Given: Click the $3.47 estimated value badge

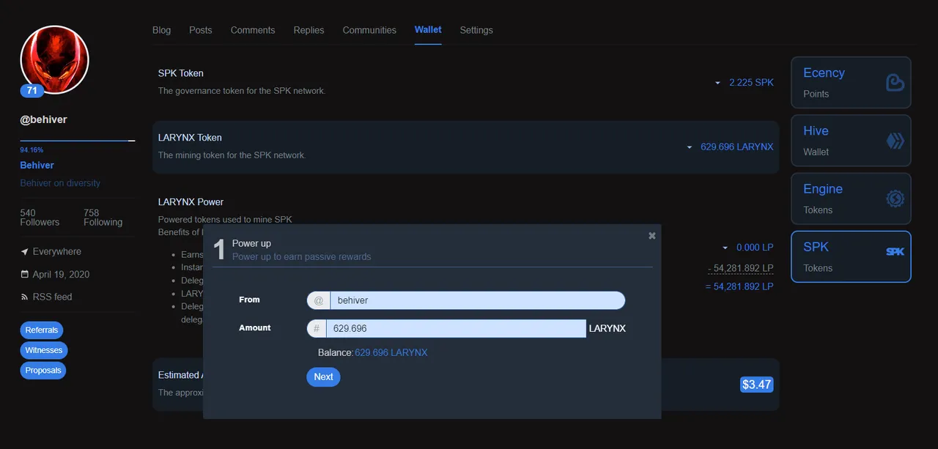Looking at the screenshot, I should tap(757, 384).
